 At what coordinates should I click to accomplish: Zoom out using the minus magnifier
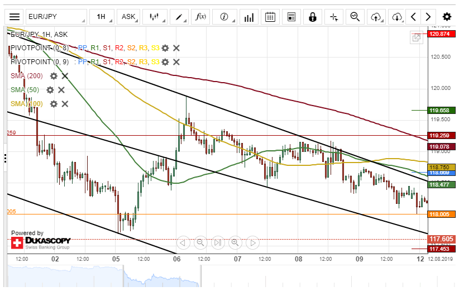tap(200, 243)
